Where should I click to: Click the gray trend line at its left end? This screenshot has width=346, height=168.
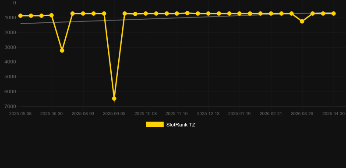(x=21, y=24)
